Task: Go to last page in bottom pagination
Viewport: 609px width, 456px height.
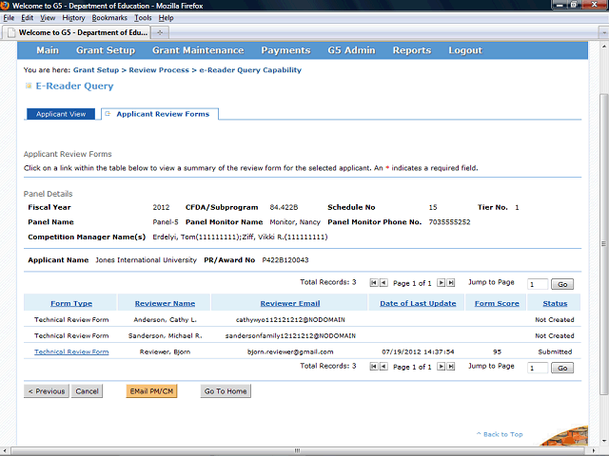Action: 450,367
